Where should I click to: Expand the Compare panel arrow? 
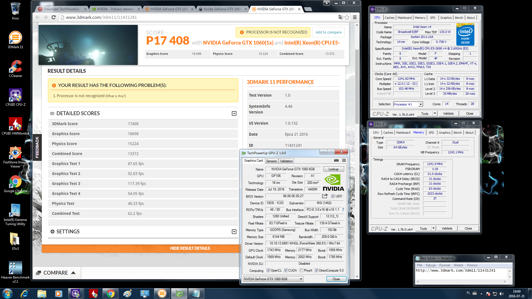tap(73, 273)
